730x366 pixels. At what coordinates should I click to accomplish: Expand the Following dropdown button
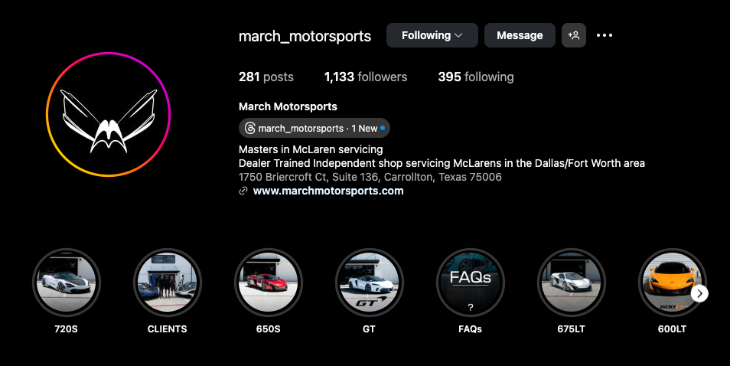pos(432,35)
